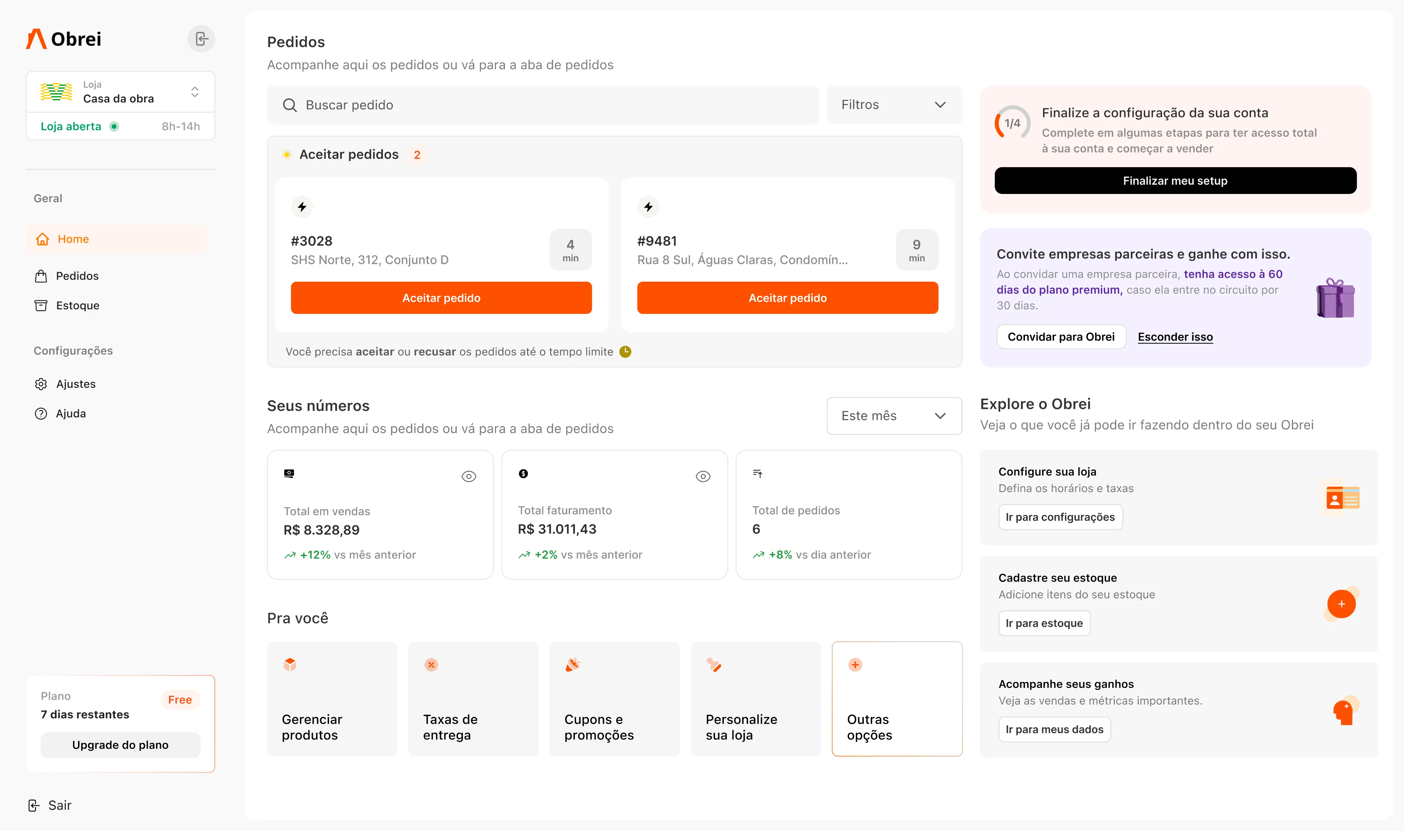Image resolution: width=1404 pixels, height=831 pixels.
Task: Click the Gerenciar produtos box icon
Action: (290, 665)
